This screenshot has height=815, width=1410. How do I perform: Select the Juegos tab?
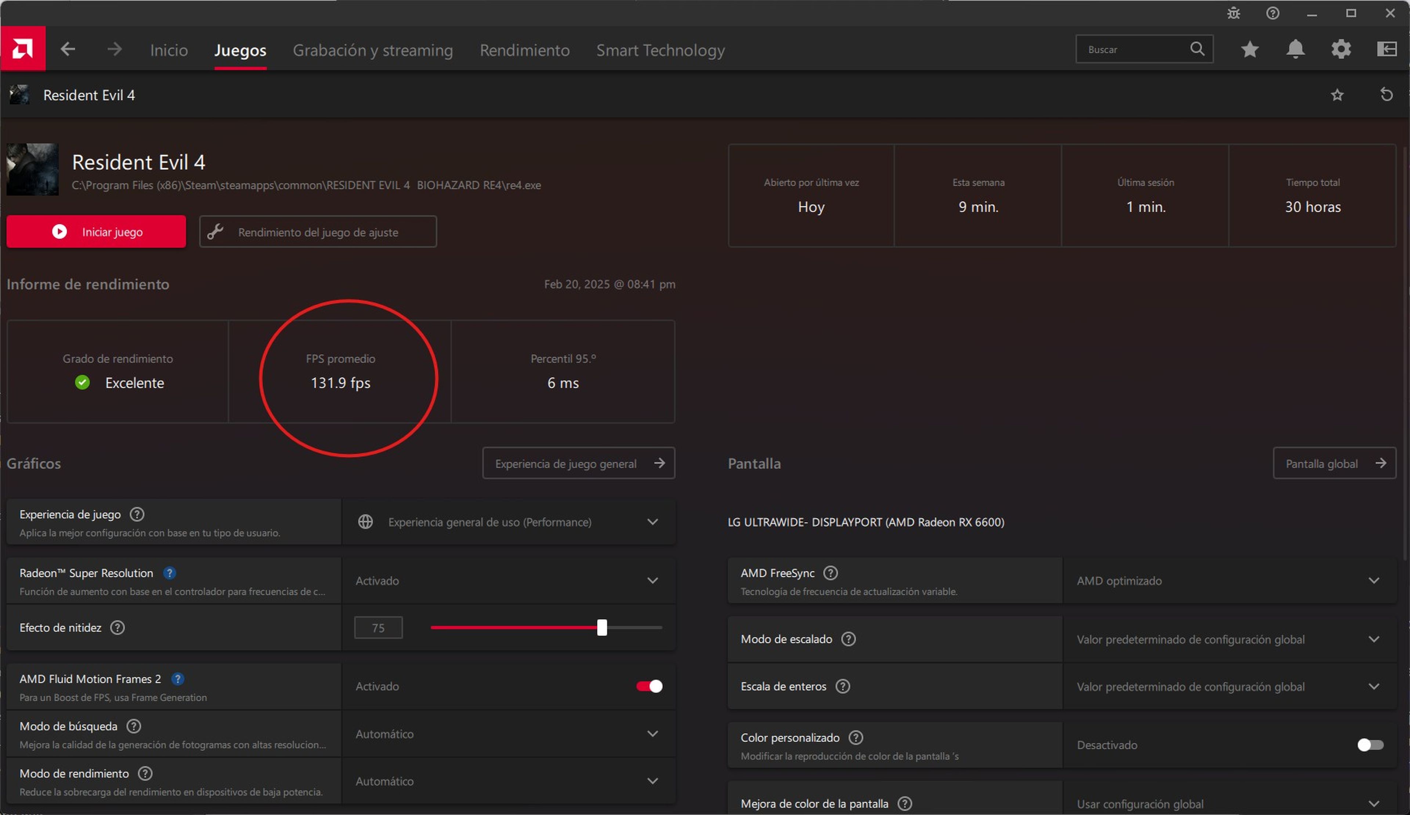coord(240,50)
